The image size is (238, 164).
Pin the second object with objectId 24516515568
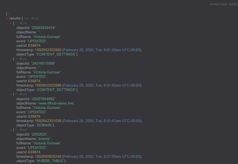(23, 59)
